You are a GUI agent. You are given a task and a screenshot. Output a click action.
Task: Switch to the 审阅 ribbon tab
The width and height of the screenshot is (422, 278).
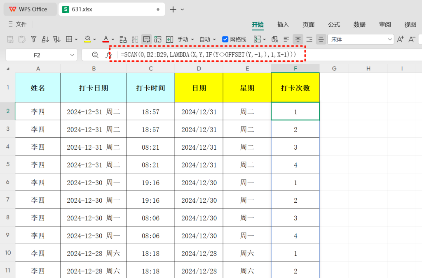pos(385,24)
